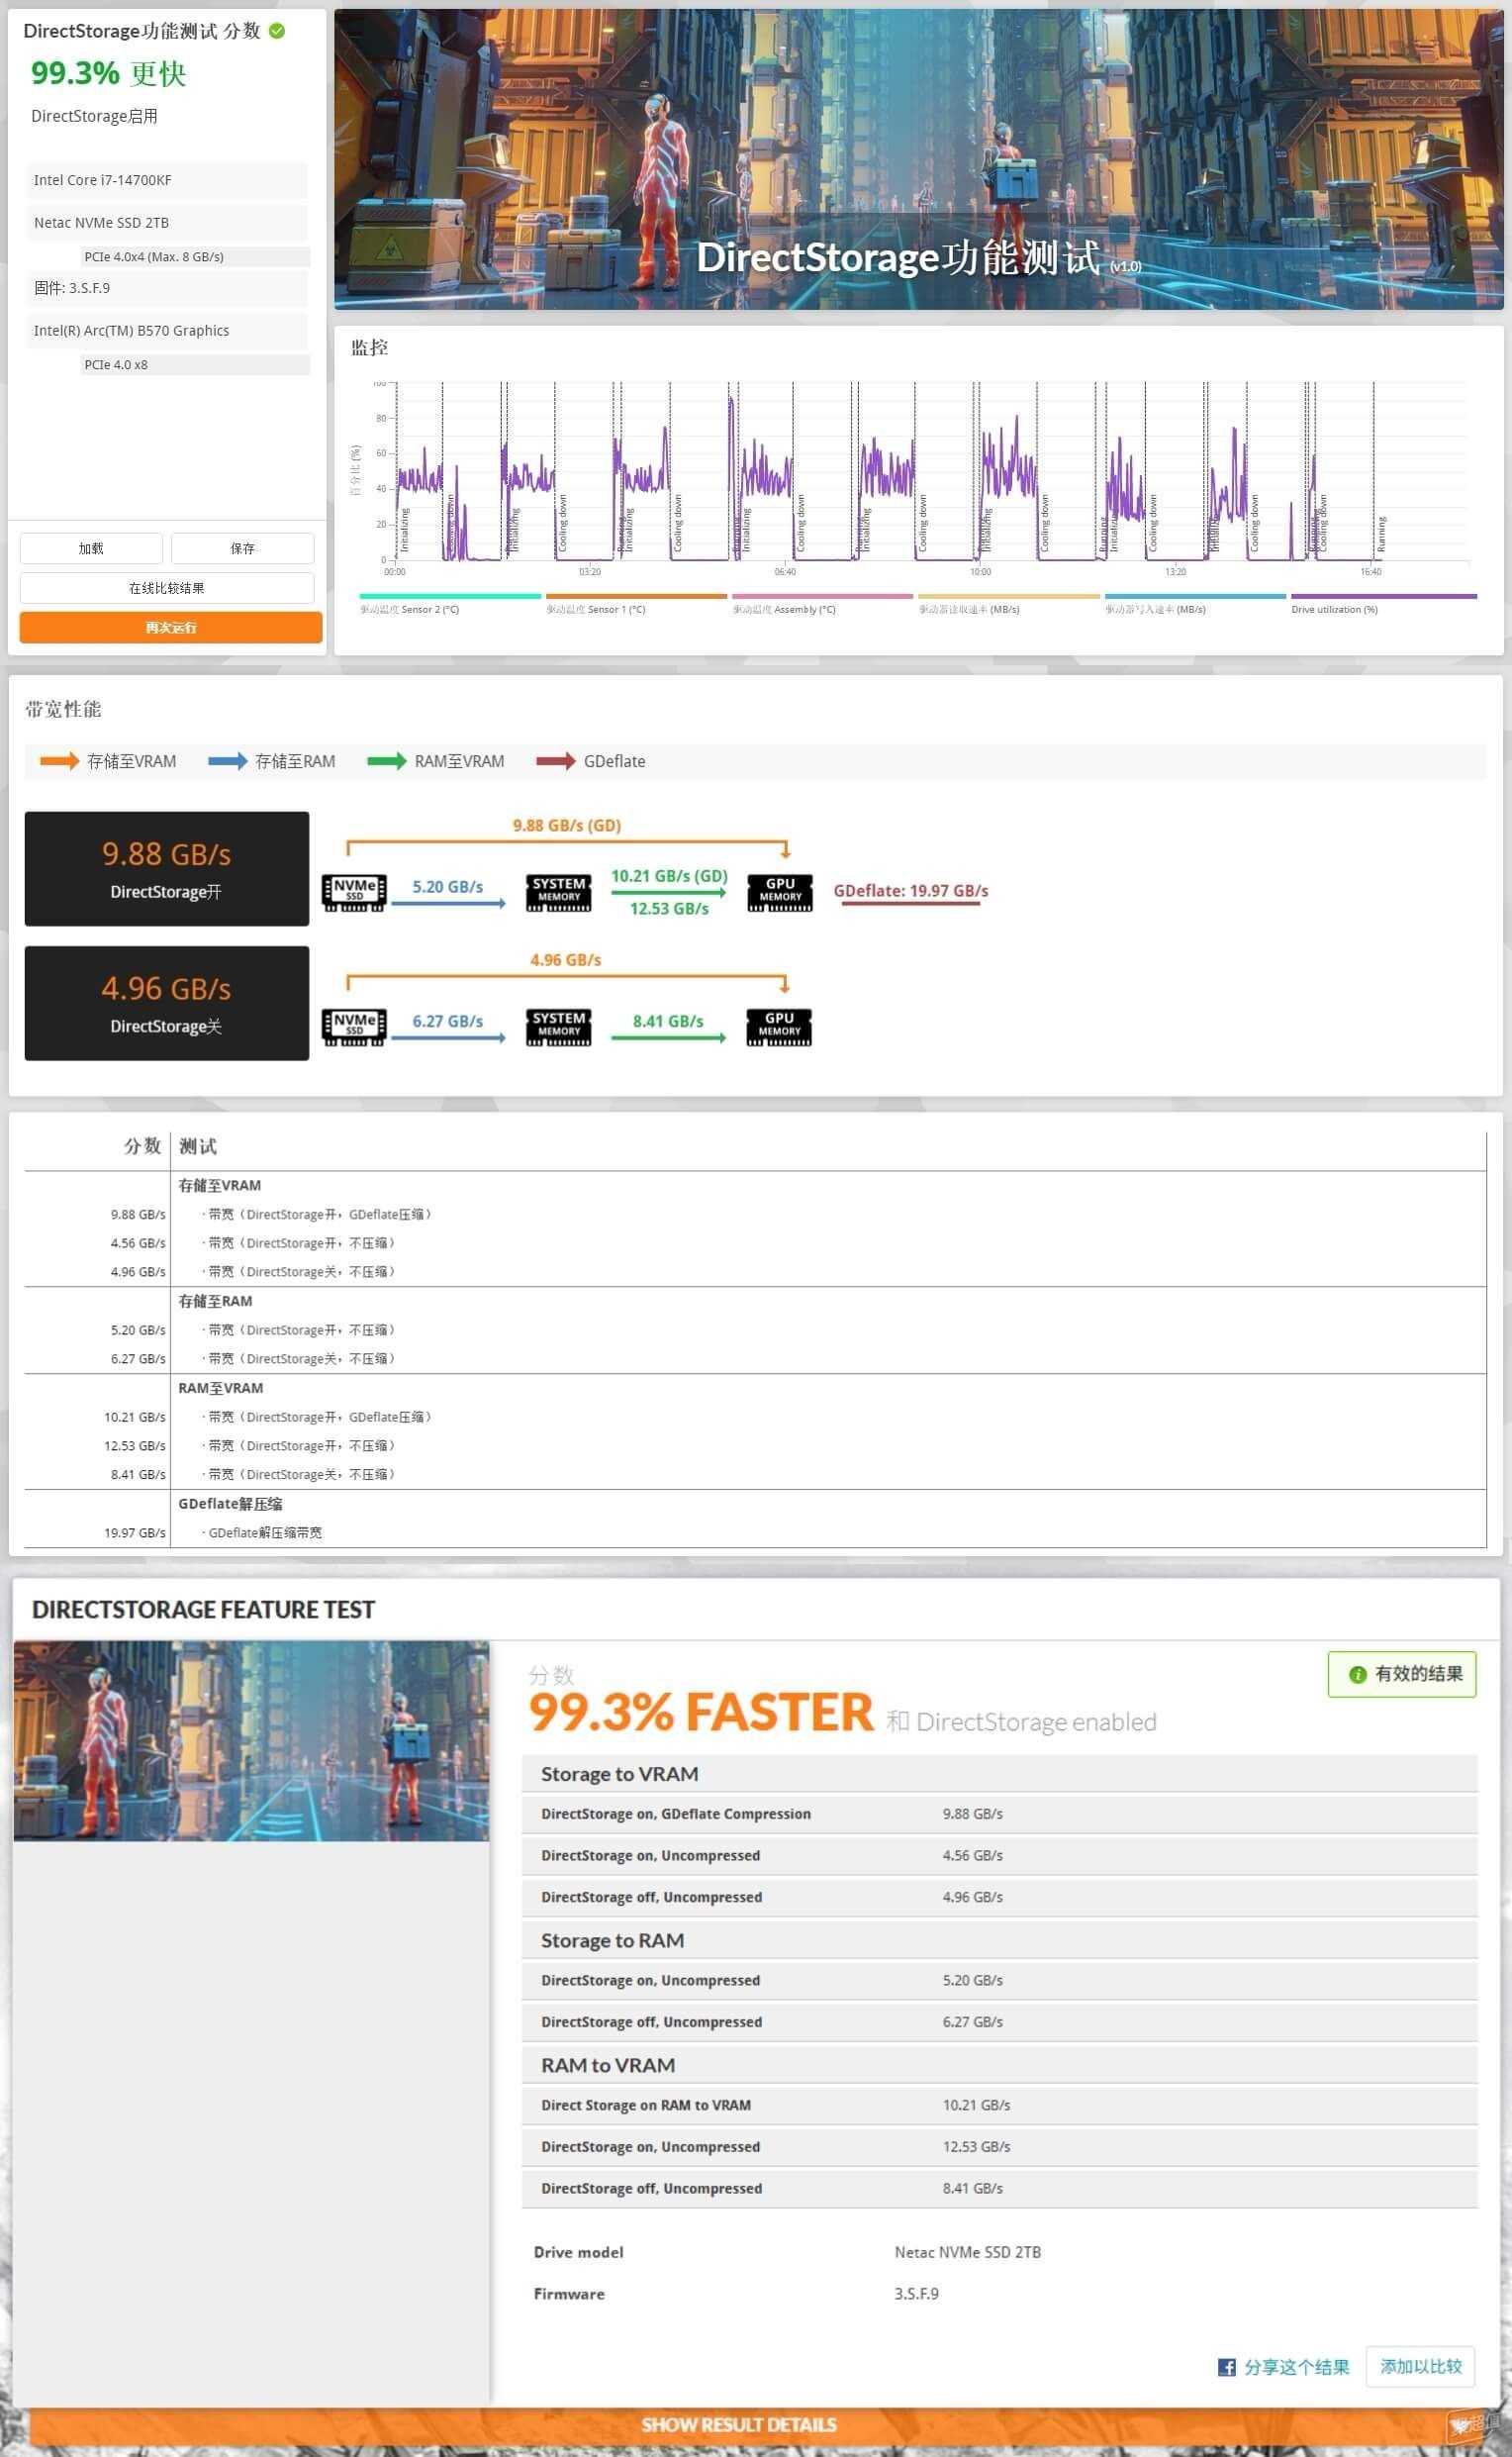Image resolution: width=1512 pixels, height=2457 pixels.
Task: Click the Storage to RAM section header
Action: (x=999, y=1940)
